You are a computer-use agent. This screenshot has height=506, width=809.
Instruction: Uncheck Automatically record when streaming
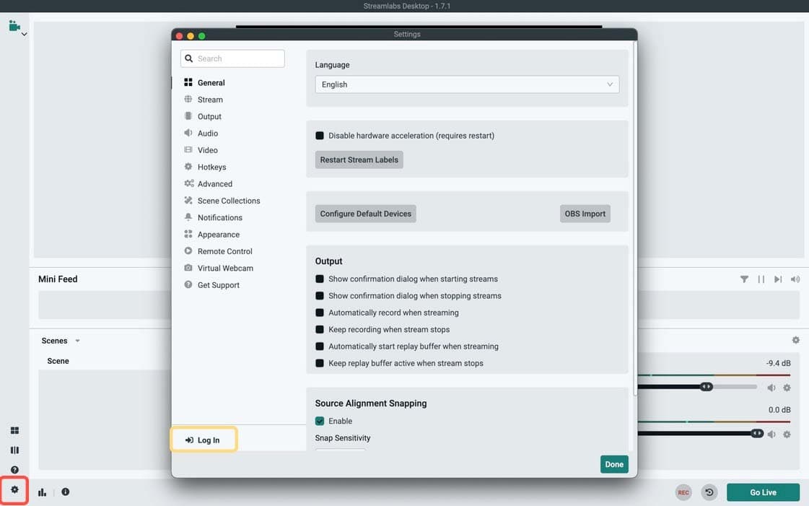320,312
